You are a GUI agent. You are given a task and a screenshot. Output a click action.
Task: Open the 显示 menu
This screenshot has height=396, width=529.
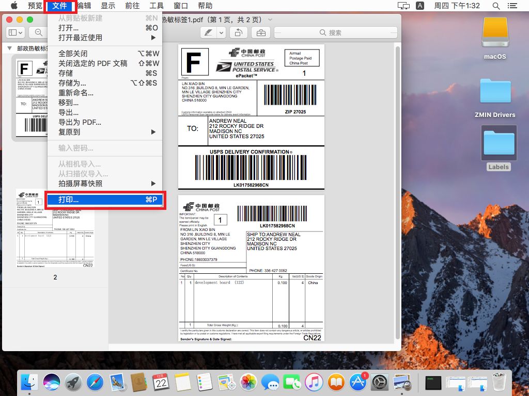[108, 6]
